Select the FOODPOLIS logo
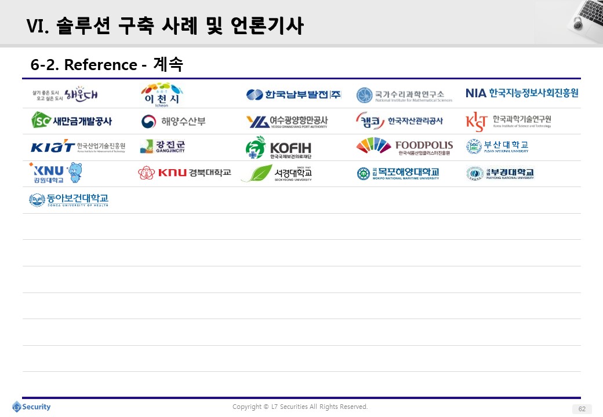The image size is (603, 417). click(x=405, y=147)
